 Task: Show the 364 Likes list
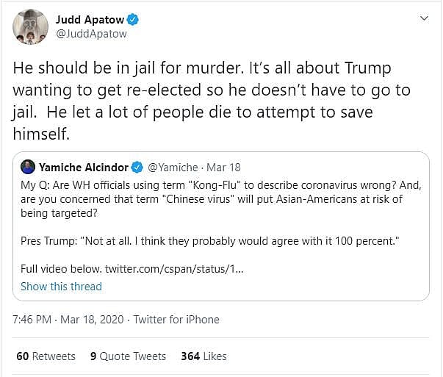tap(204, 356)
